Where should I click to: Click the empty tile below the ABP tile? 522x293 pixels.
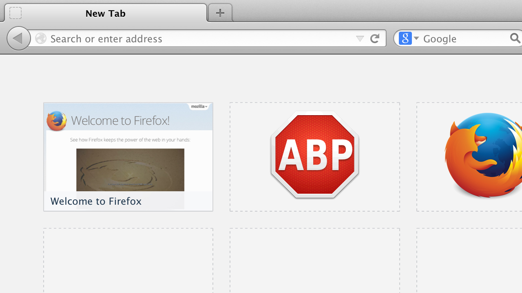[314, 260]
